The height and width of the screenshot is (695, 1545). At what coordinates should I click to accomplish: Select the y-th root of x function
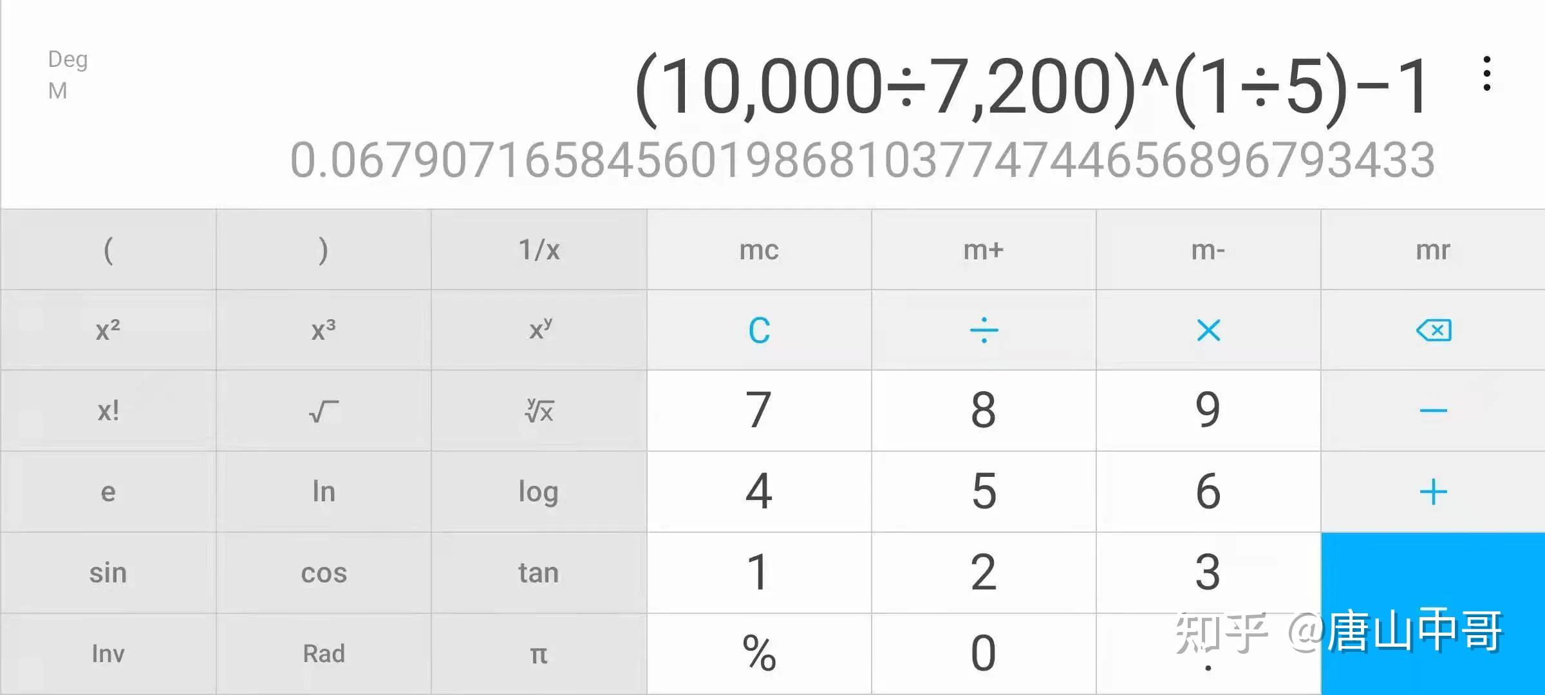tap(539, 411)
